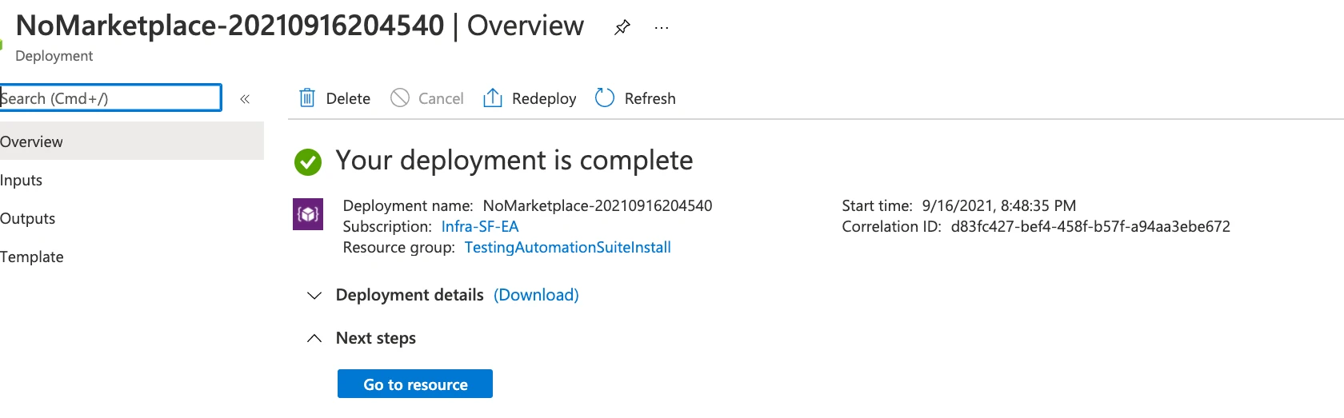This screenshot has height=418, width=1344.
Task: Click the Delete trash can icon
Action: coord(307,98)
